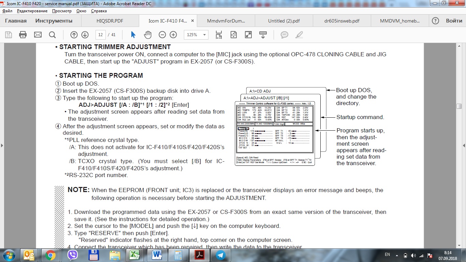The height and width of the screenshot is (262, 466).
Task: Open Google Chrome from the taskbar
Action: [x=51, y=255]
